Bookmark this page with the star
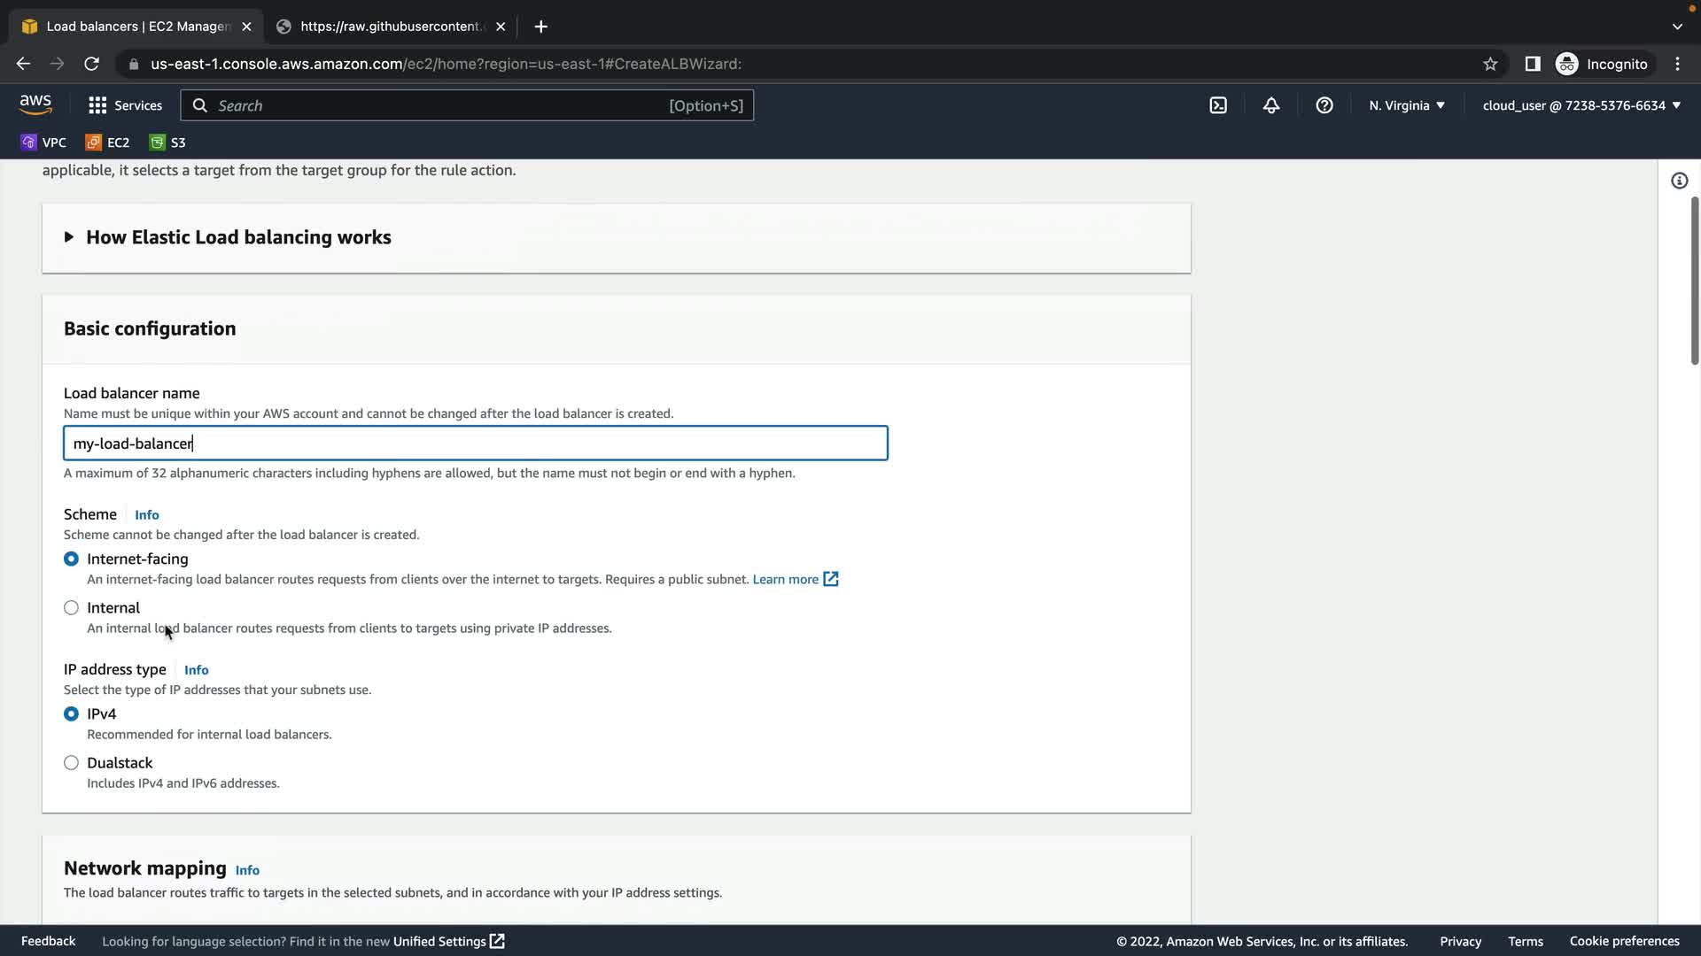Screen dimensions: 1701x956 click(1490, 64)
